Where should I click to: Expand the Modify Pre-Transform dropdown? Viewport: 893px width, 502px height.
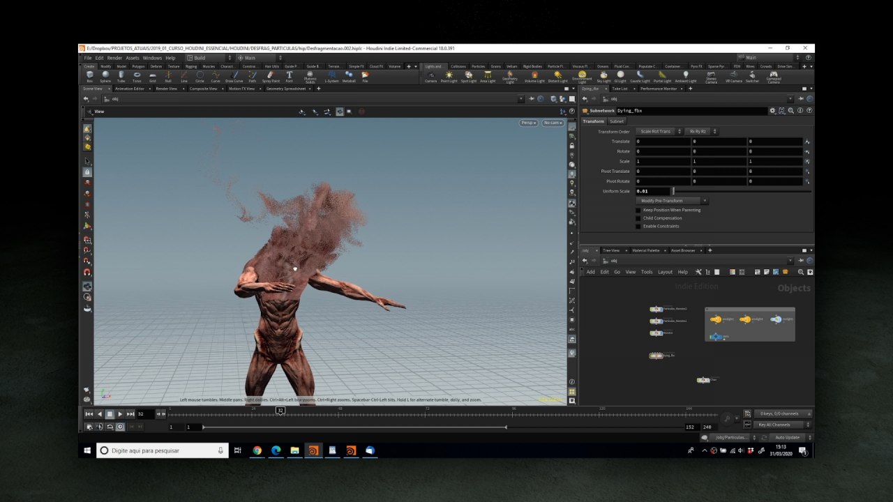[671, 201]
